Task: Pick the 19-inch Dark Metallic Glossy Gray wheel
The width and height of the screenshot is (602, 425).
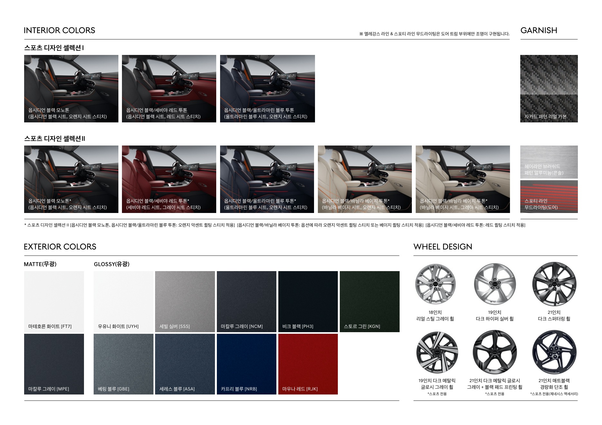Action: [437, 352]
